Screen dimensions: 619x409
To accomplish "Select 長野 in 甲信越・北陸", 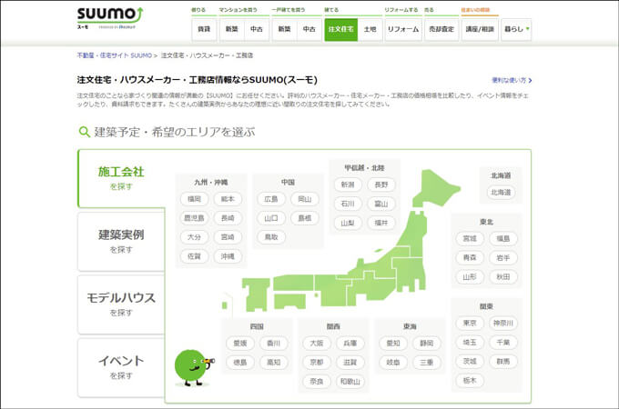I will coord(381,185).
